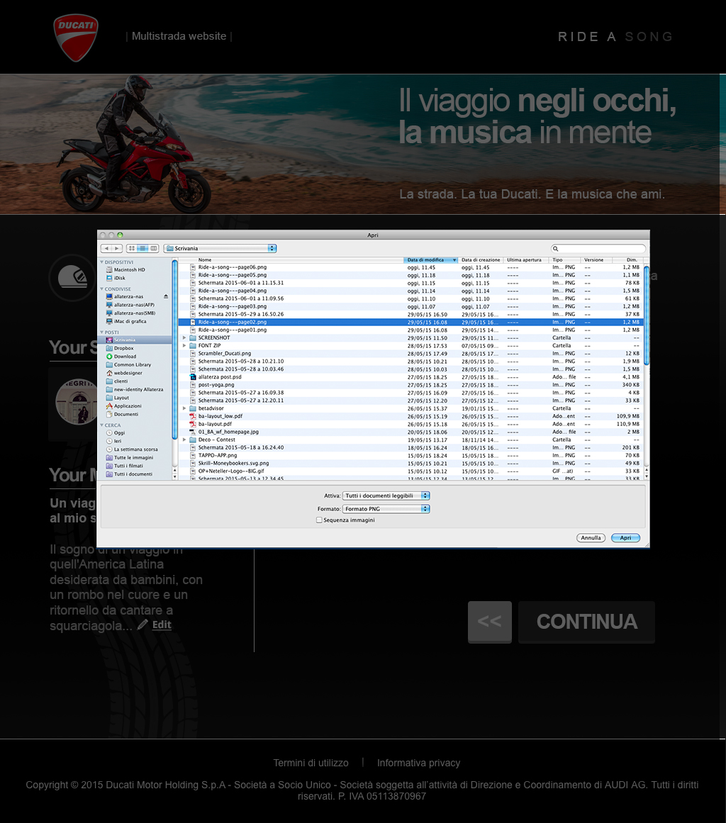Open the webdesigner home folder

[x=128, y=373]
